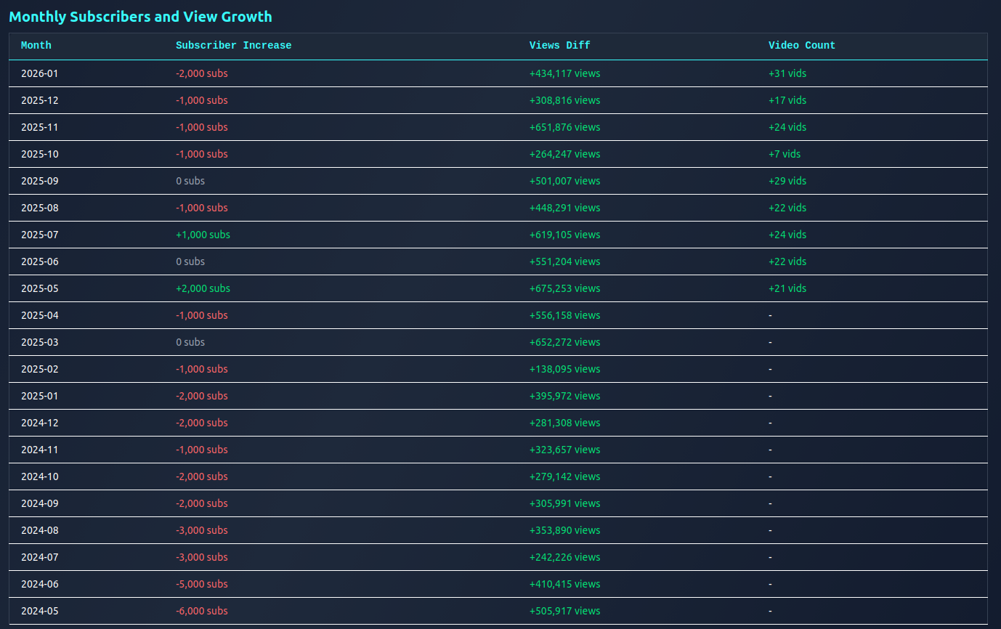Select the +353,890 views value
1001x629 pixels.
(x=565, y=530)
